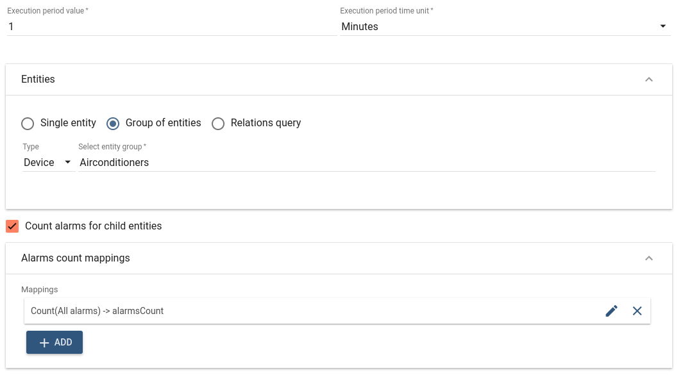Remove the Count(All alarms) mapping
The width and height of the screenshot is (678, 382).
point(637,311)
